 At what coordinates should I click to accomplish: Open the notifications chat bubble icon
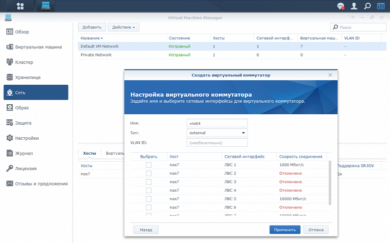tap(340, 6)
